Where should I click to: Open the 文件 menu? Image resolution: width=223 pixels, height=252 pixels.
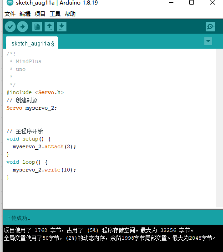pos(10,14)
